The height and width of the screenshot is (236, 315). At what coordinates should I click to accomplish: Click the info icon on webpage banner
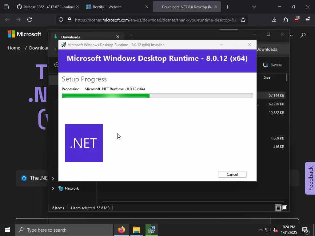pyautogui.click(x=24, y=178)
